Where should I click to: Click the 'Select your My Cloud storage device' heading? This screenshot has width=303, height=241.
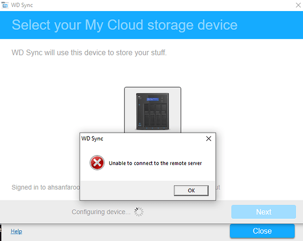[124, 25]
